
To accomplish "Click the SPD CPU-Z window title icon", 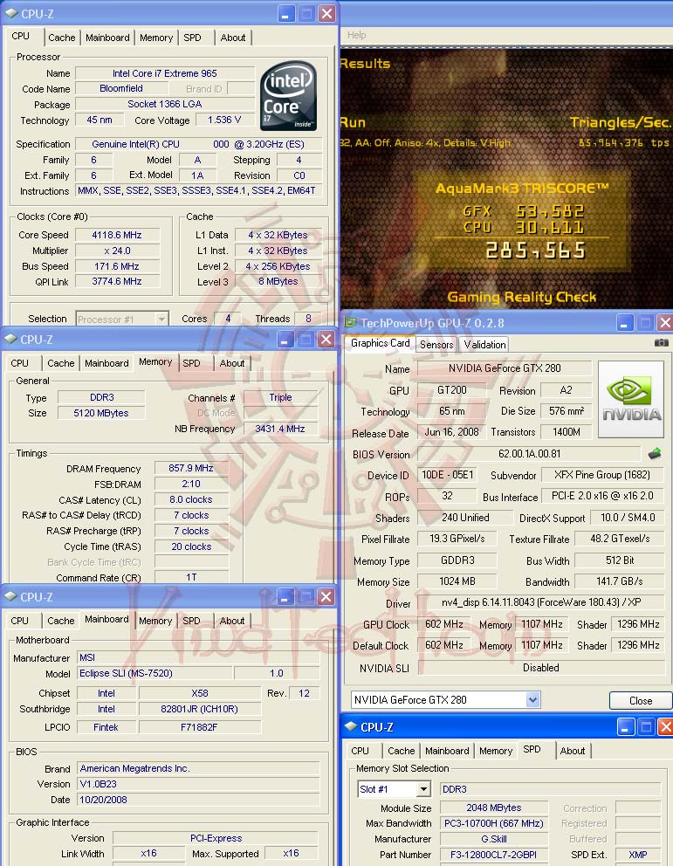I will 351,727.
